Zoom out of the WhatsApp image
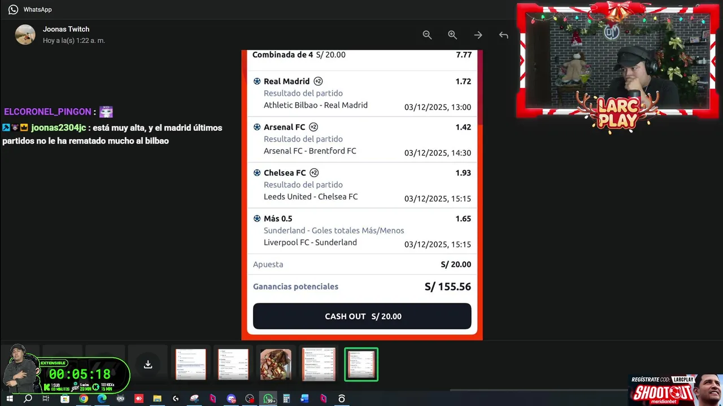723x406 pixels. coord(427,35)
